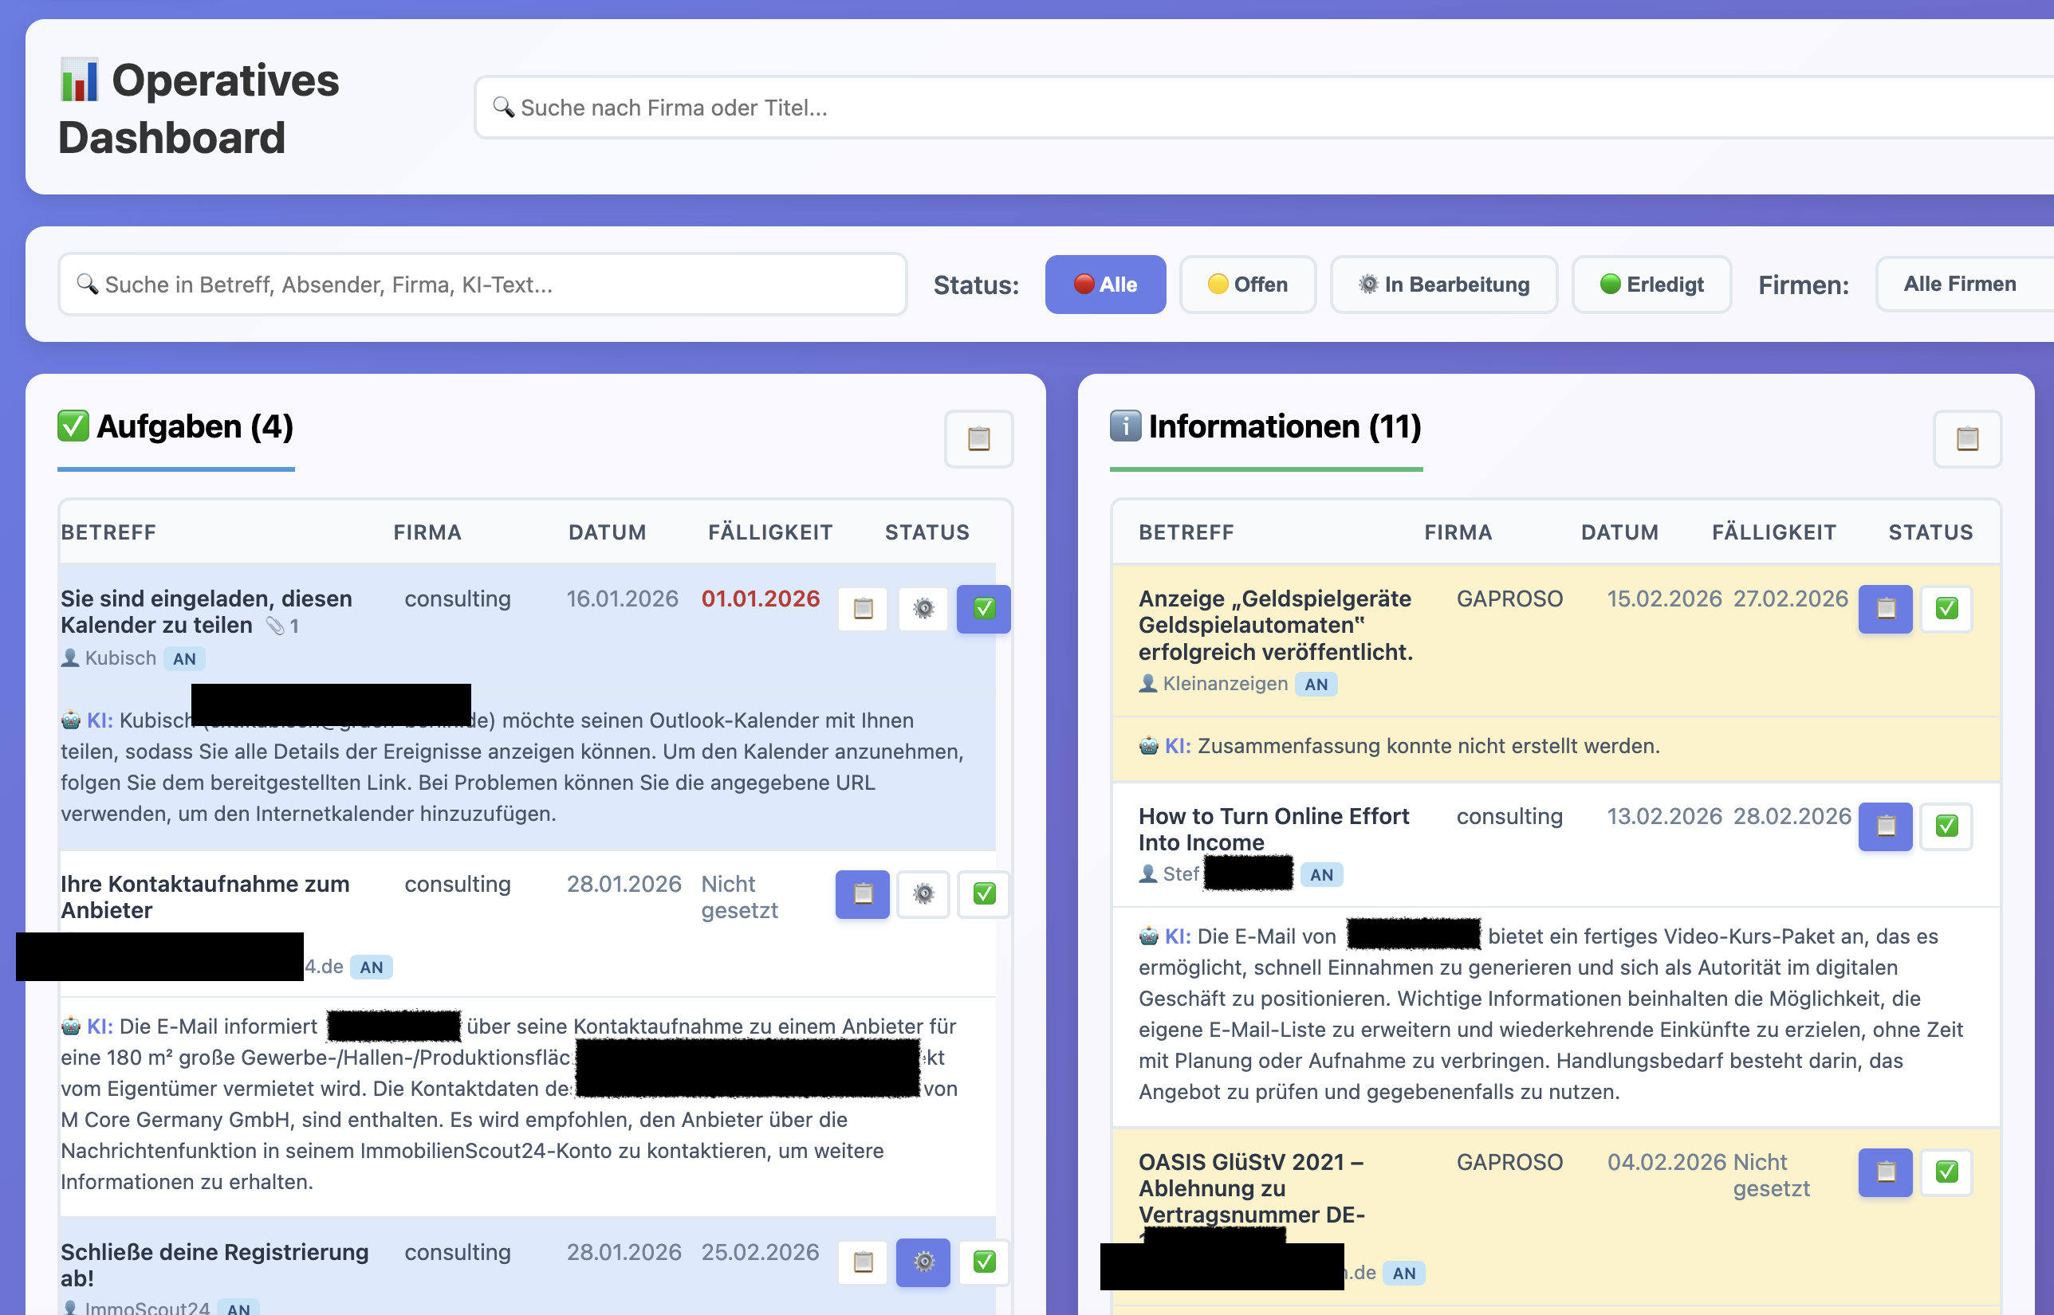Set Kalender teilen task to open (clipboard)

[x=863, y=609]
